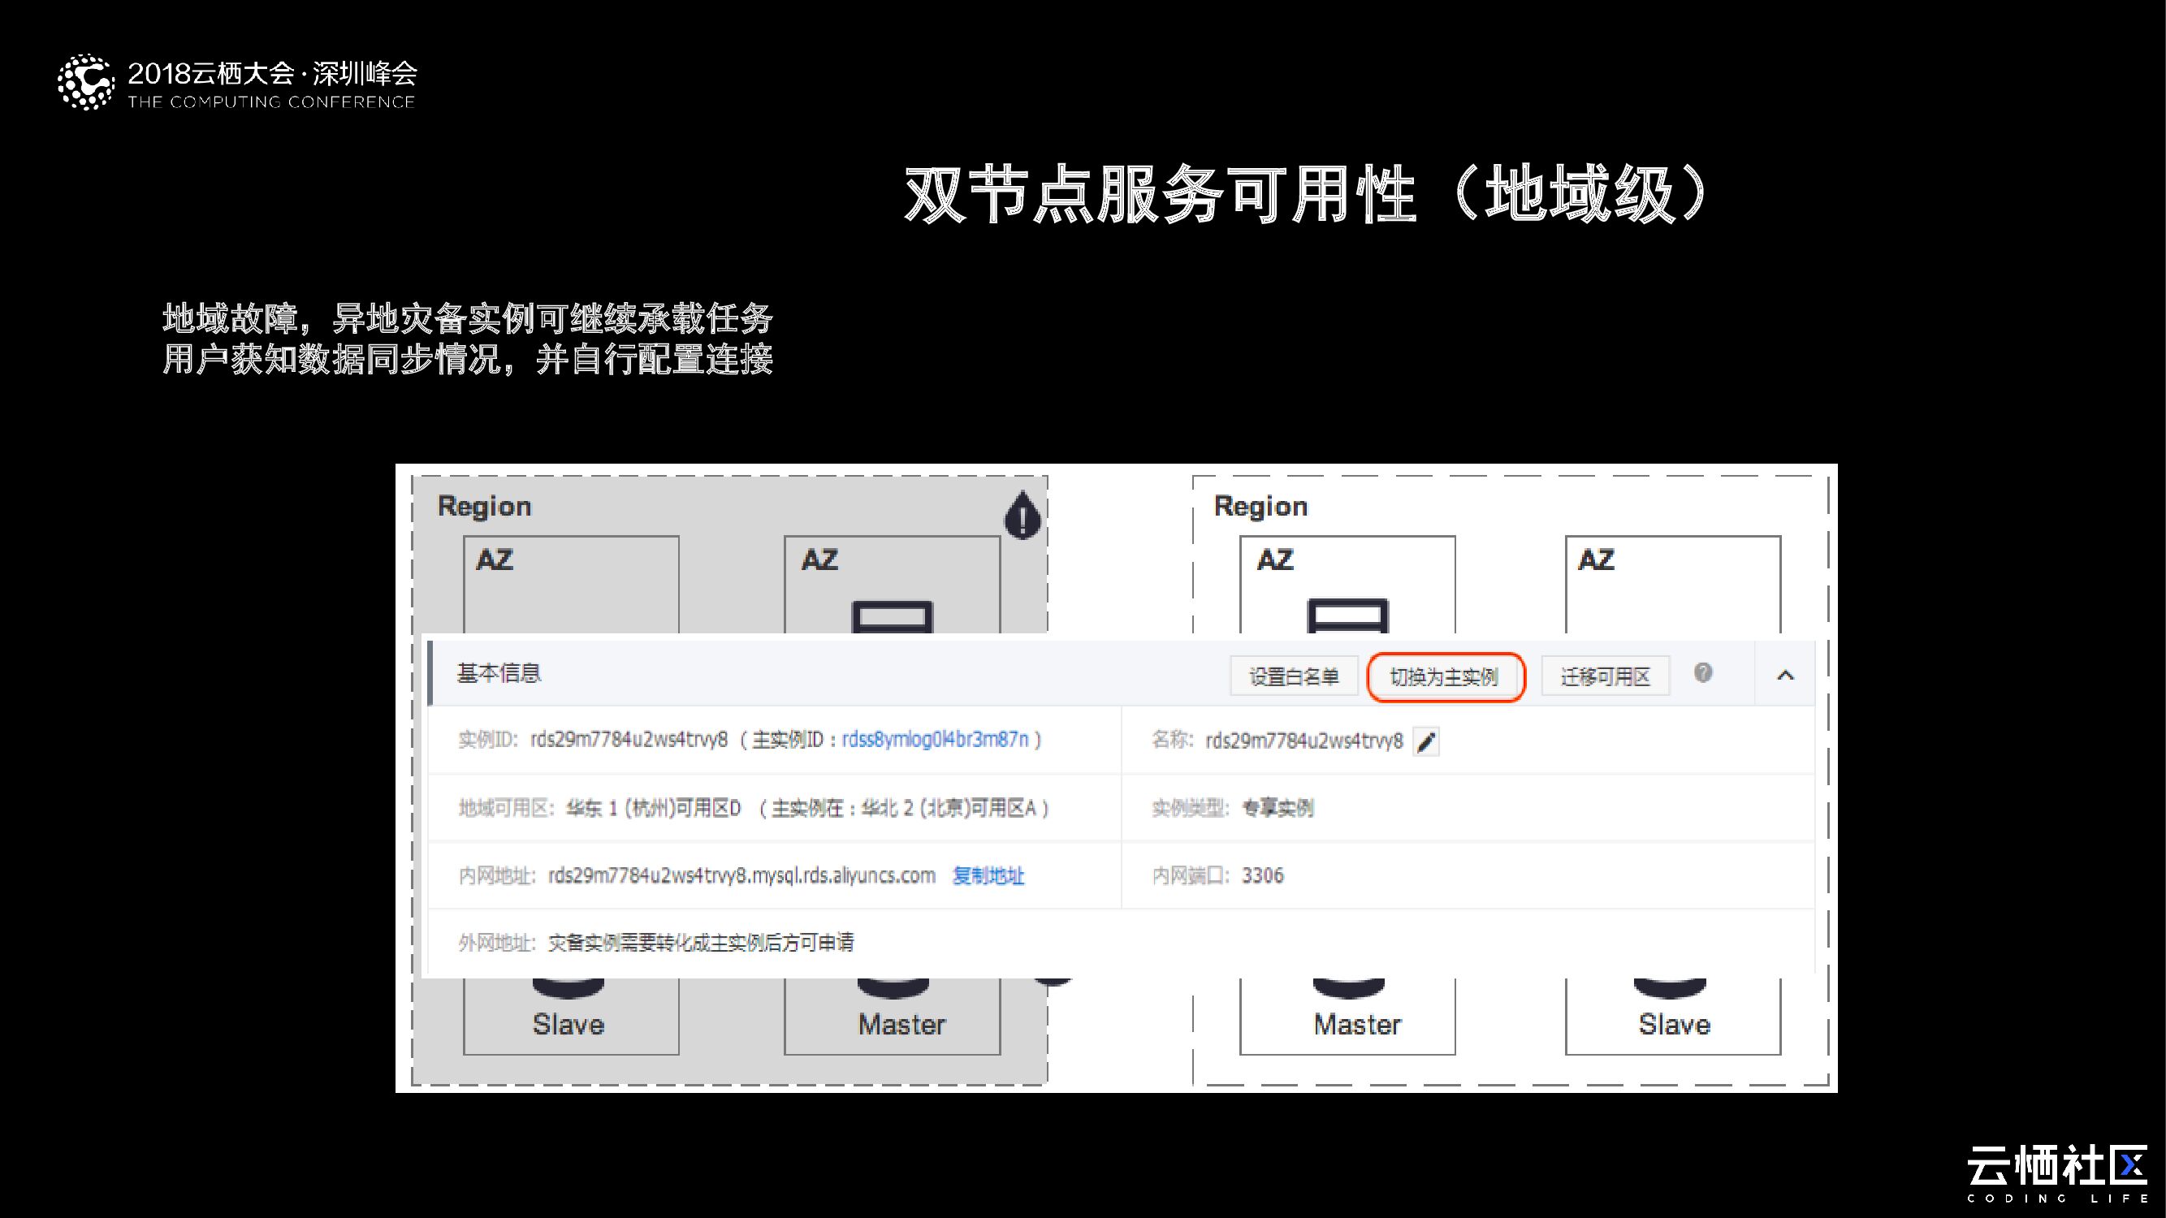Click the question mark help icon
The height and width of the screenshot is (1218, 2166).
(x=1703, y=672)
